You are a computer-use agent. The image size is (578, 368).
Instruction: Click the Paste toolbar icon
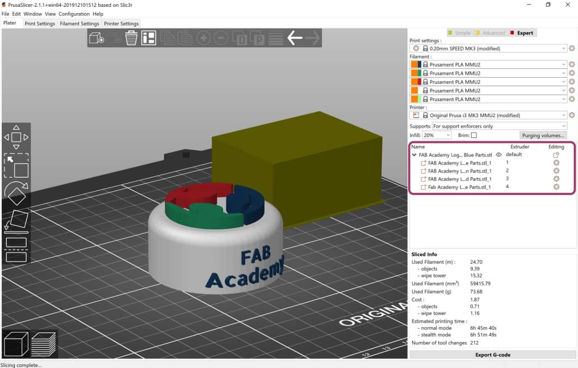pos(185,38)
